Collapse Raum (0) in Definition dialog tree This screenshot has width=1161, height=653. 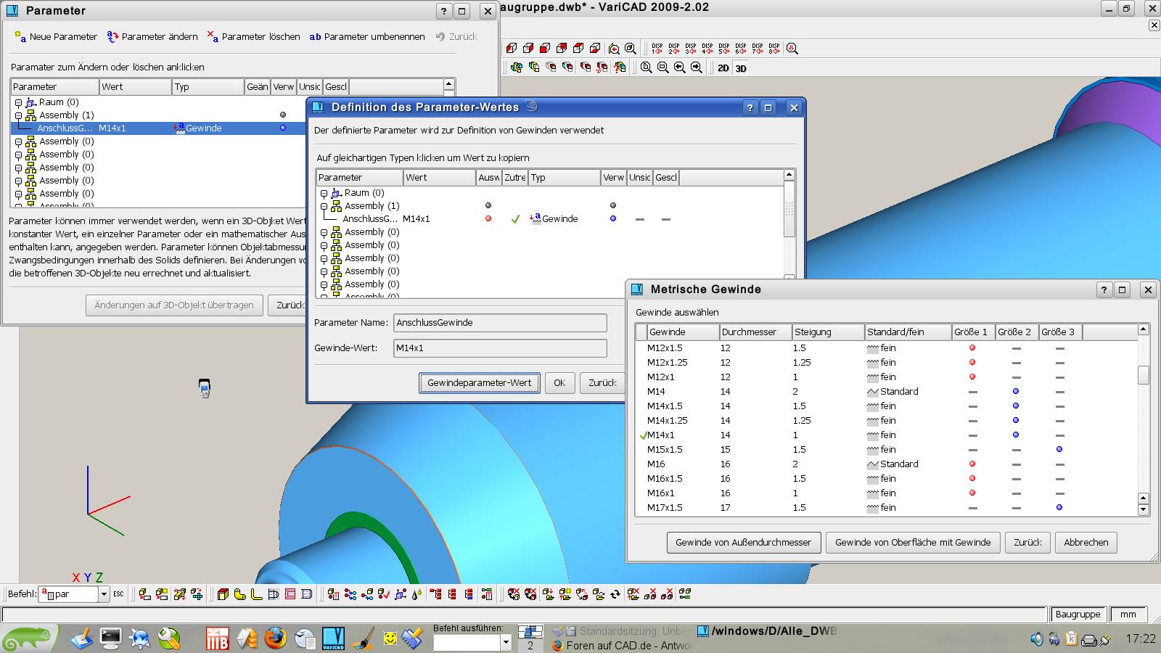(324, 193)
